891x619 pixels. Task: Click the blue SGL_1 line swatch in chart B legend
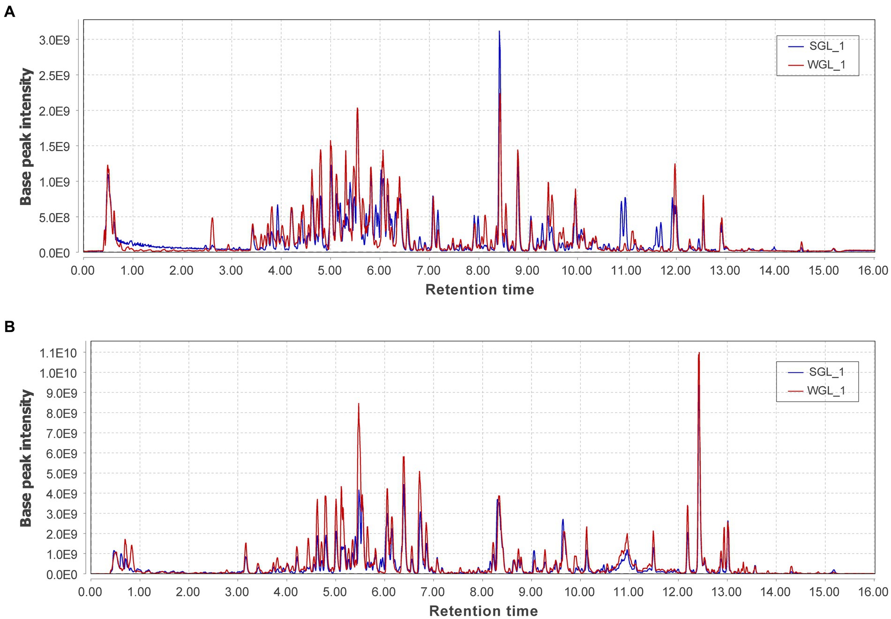click(x=796, y=372)
